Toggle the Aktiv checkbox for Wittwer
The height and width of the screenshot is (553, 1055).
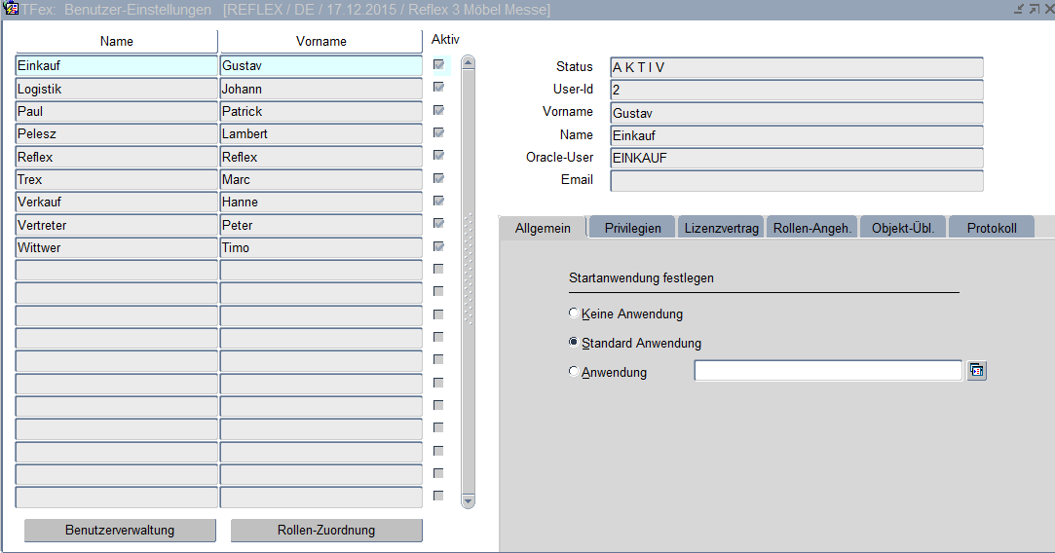pyautogui.click(x=438, y=247)
